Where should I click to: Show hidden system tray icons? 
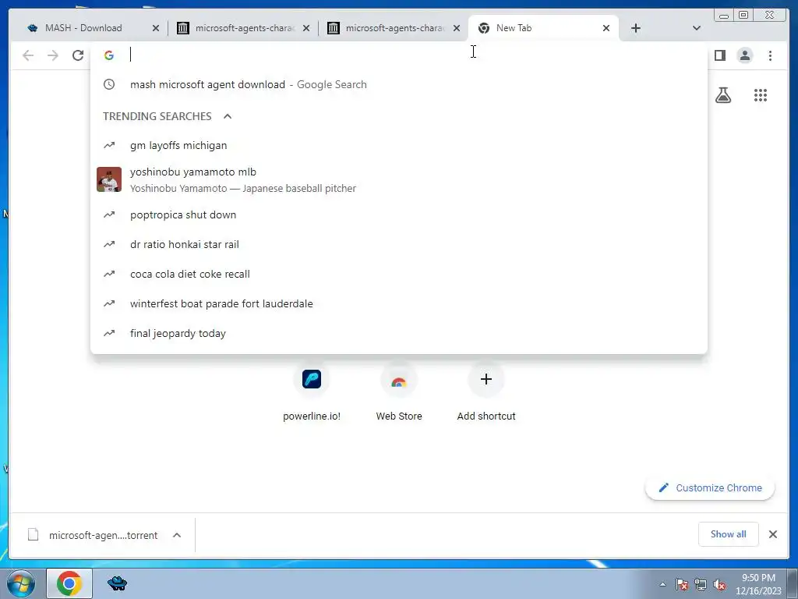(662, 584)
